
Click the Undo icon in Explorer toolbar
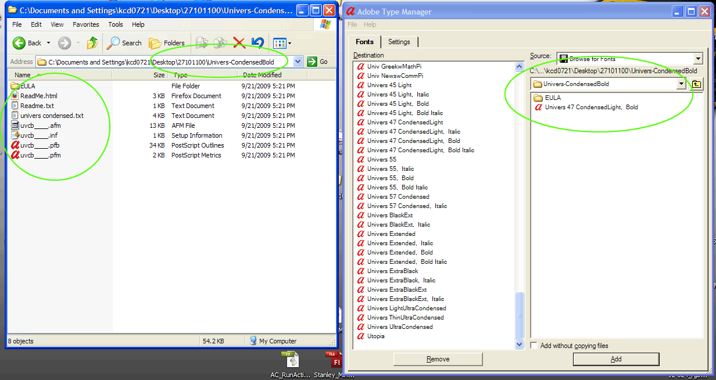click(x=258, y=42)
